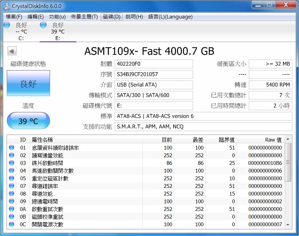Image resolution: width=299 pixels, height=236 pixels.
Task: Switch to the E: disk tab
Action: pyautogui.click(x=58, y=31)
